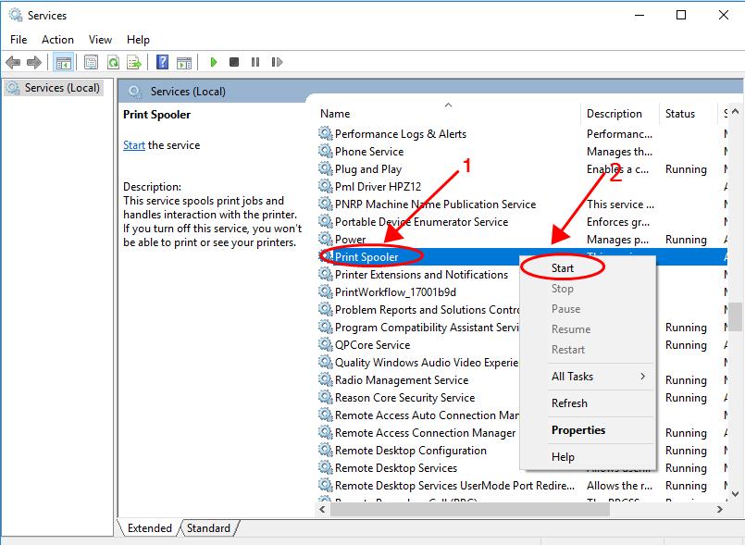Expand the All Tasks submenu
This screenshot has width=745, height=545.
click(x=588, y=377)
